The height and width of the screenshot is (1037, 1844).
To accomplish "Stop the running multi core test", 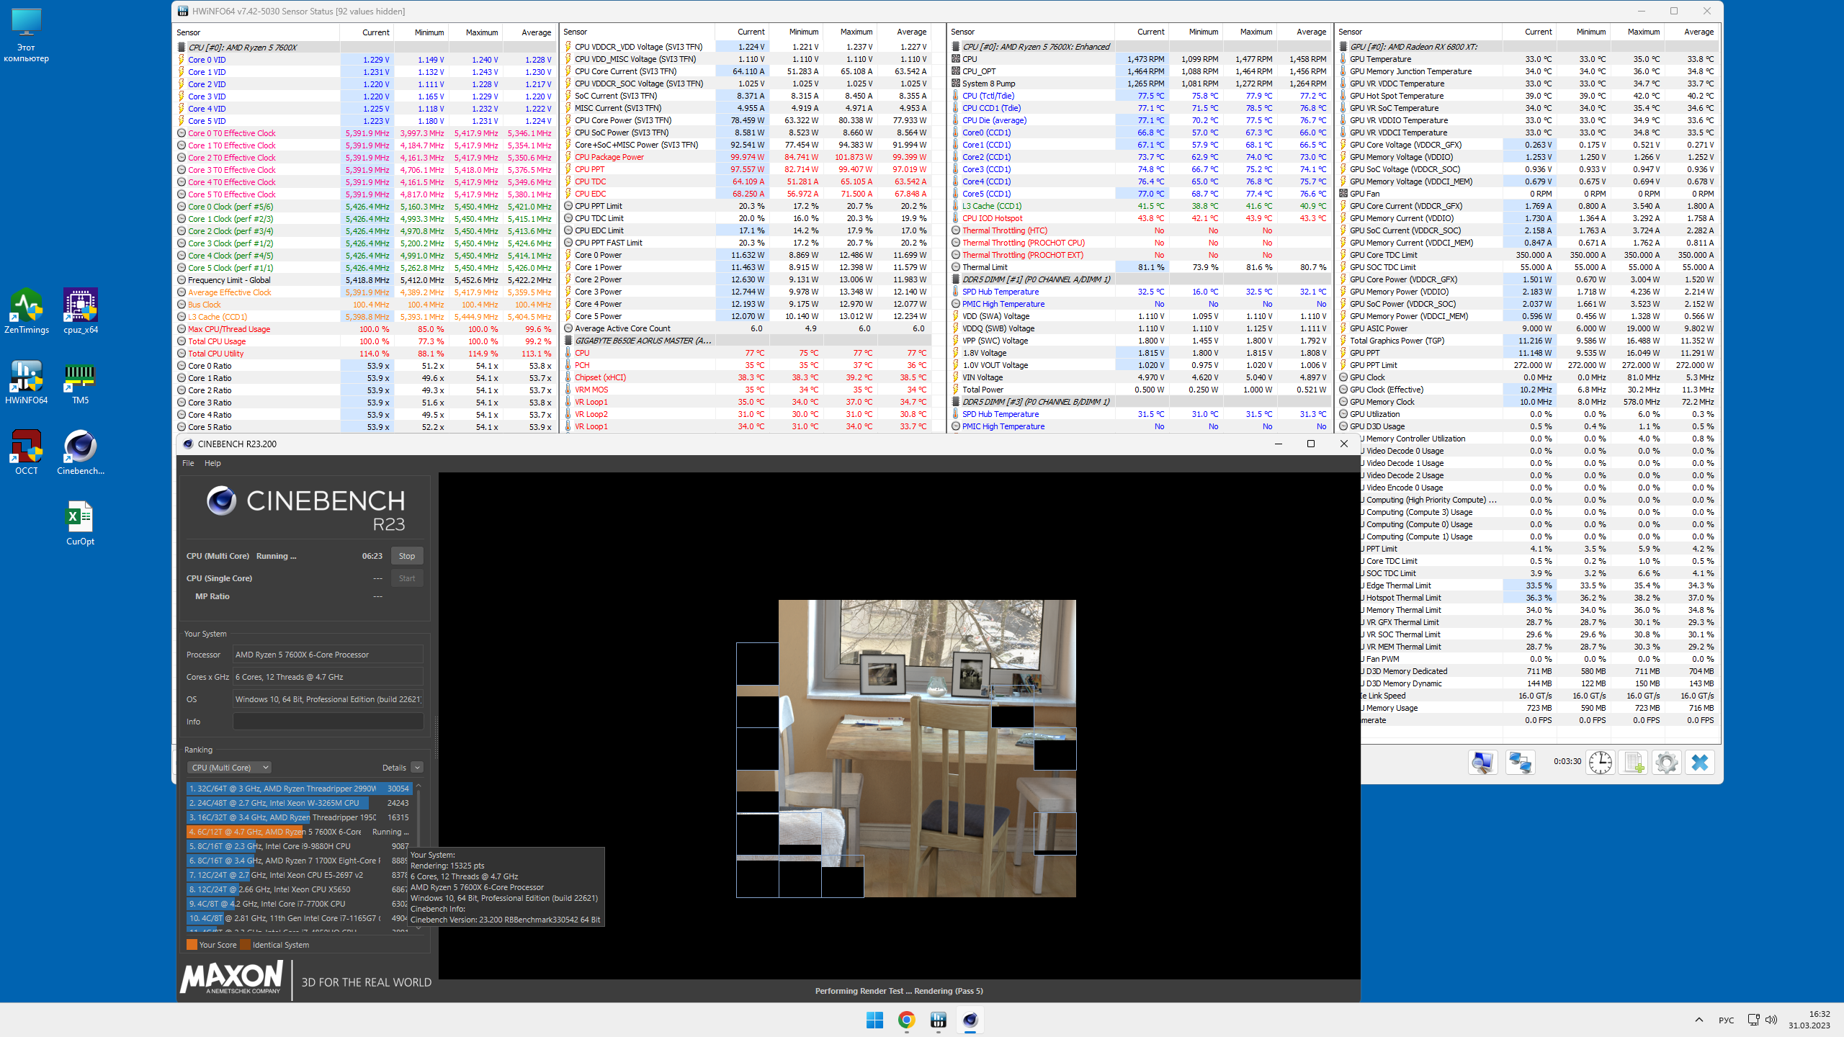I will pyautogui.click(x=406, y=556).
